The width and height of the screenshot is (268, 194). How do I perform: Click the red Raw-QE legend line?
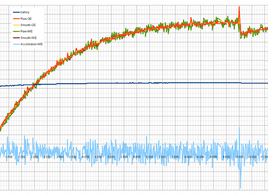pos(16,19)
